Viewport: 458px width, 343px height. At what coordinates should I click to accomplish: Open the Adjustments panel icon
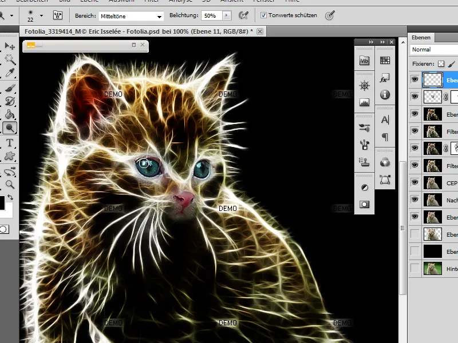click(364, 188)
